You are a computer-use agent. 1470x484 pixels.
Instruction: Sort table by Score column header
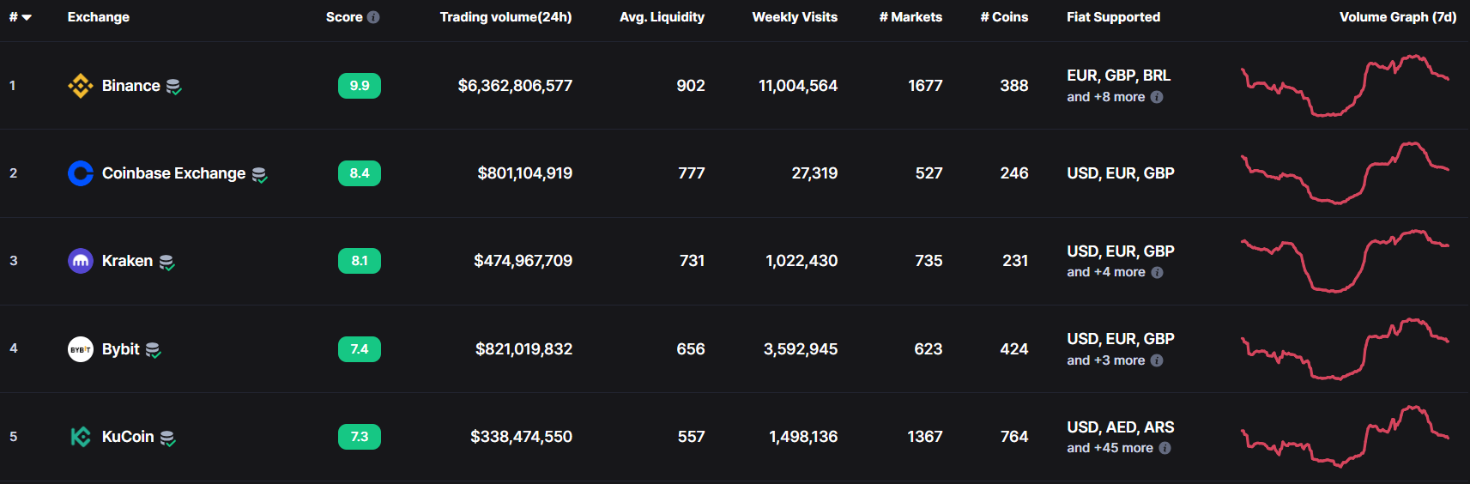pyautogui.click(x=344, y=17)
